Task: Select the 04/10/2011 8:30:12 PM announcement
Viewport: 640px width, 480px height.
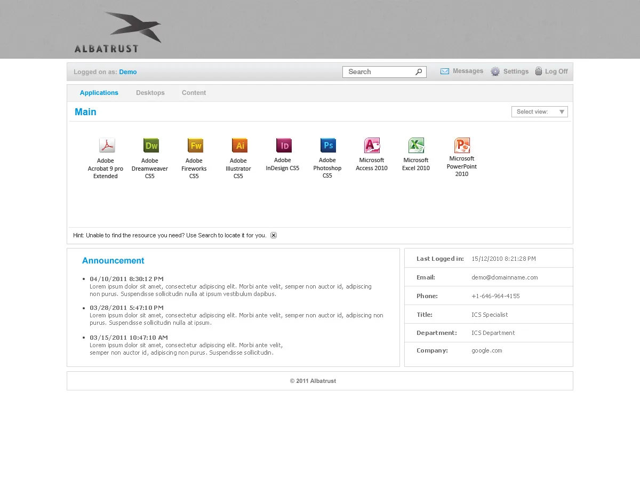Action: point(126,279)
